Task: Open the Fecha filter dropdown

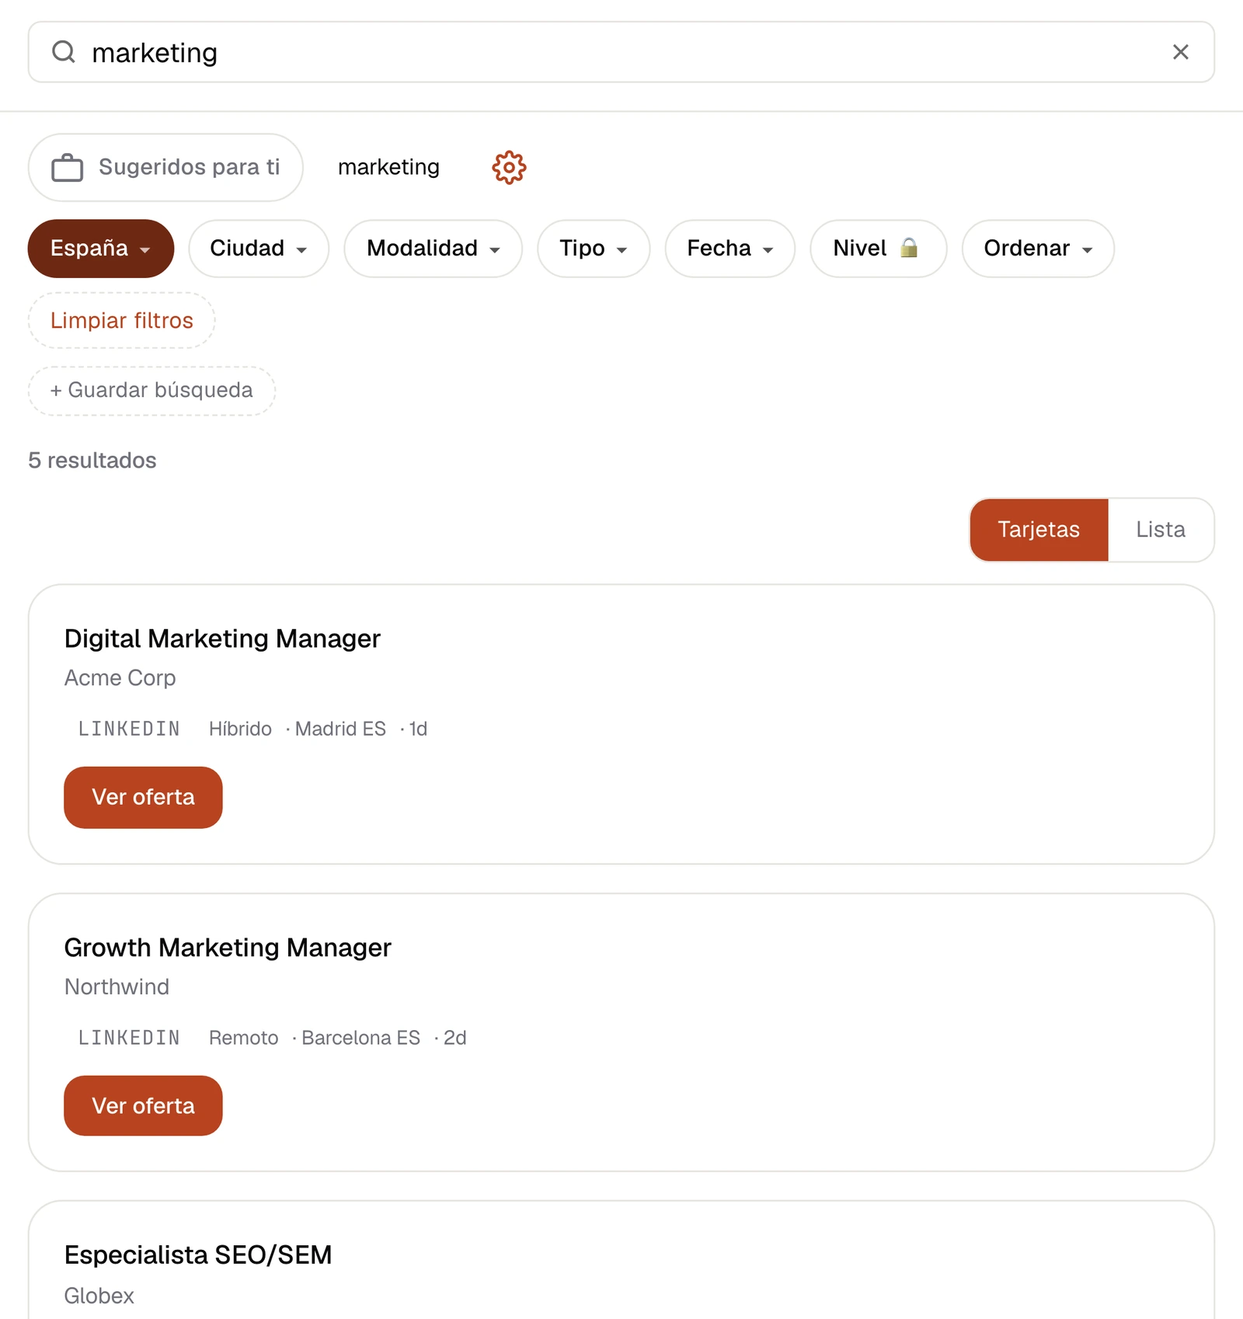Action: [x=730, y=249]
